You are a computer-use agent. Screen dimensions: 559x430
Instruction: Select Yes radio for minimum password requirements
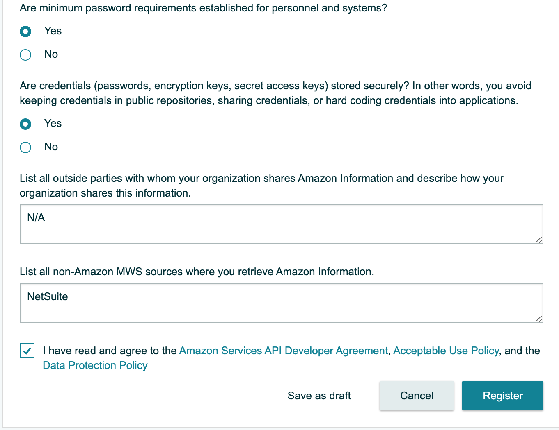[x=25, y=32]
